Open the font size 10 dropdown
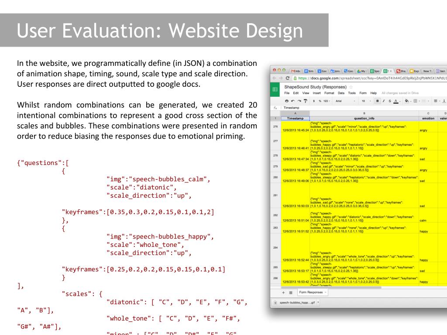This screenshot has height=335, width=447. point(366,101)
